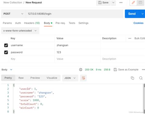Viewport: 145px width, 114px height.
Task: Click the blue Send button
Action: pos(132,14)
